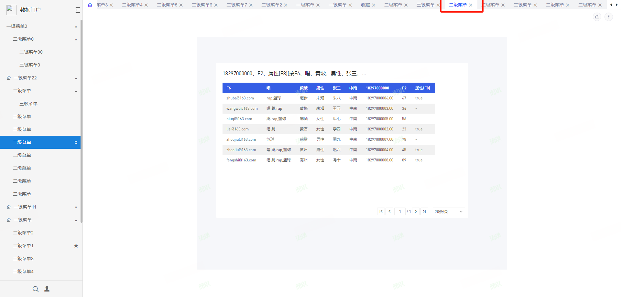Open the more options vertical dots menu
Screen dimensions: 621x297
(x=609, y=17)
